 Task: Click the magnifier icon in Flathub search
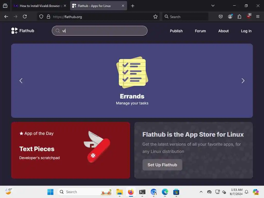coord(58,31)
